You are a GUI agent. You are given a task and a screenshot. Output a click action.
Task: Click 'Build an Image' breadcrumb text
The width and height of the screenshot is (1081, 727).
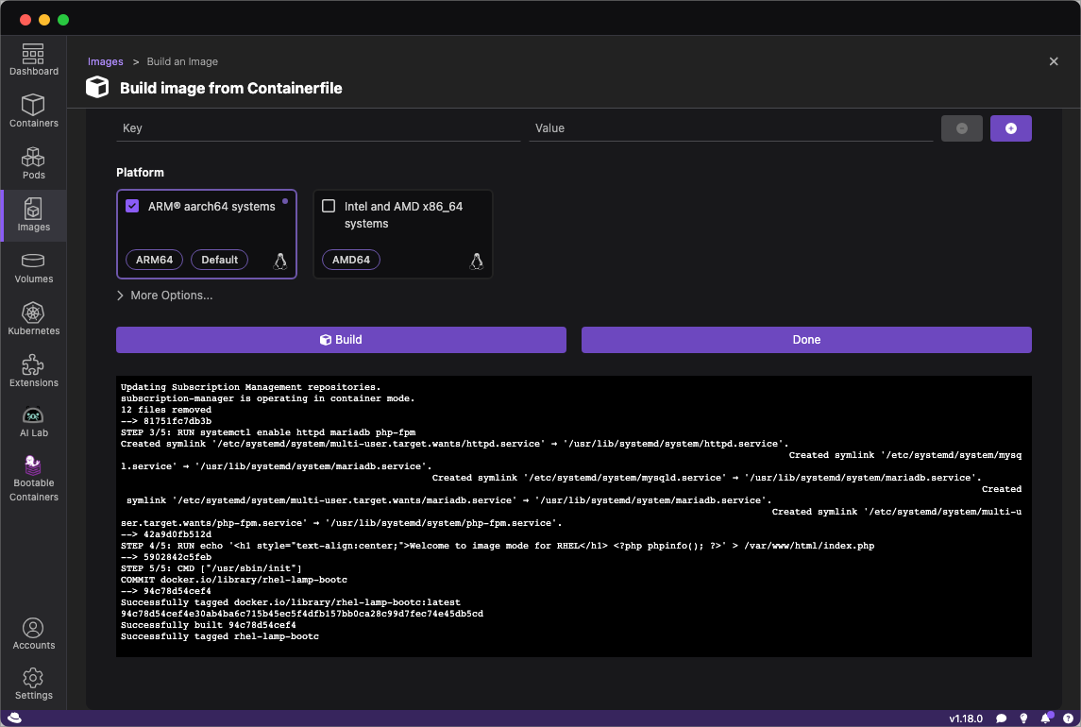[182, 61]
